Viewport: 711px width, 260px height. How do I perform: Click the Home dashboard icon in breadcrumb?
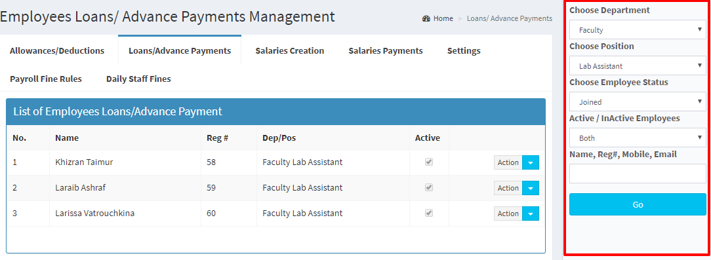click(x=426, y=18)
